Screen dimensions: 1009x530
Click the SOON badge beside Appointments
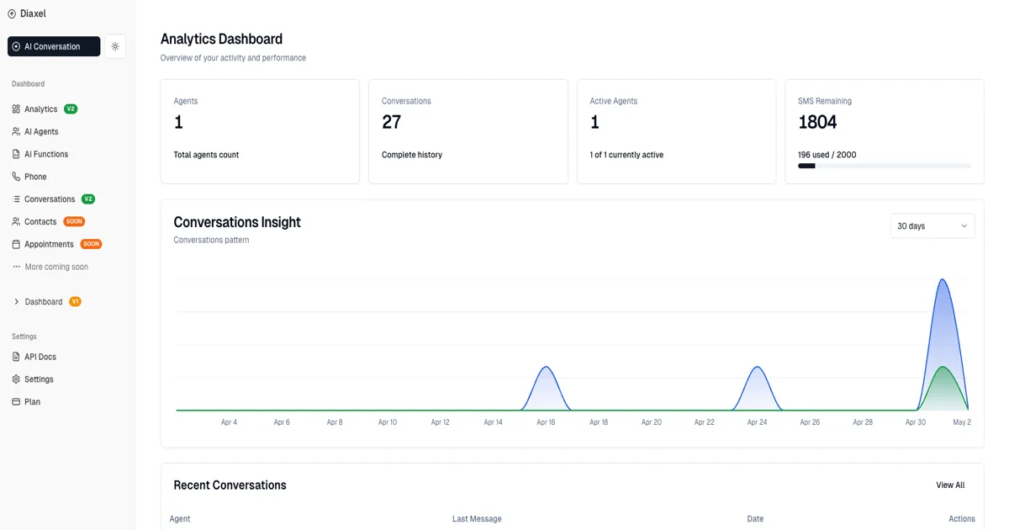click(91, 245)
